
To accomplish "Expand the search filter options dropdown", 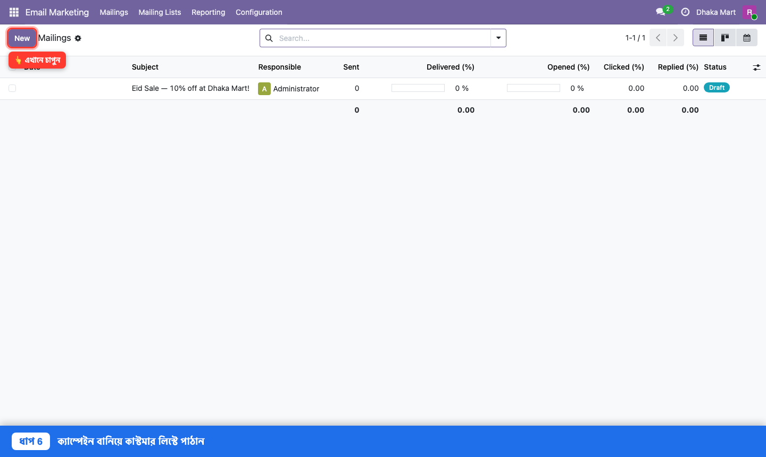I will (x=498, y=38).
